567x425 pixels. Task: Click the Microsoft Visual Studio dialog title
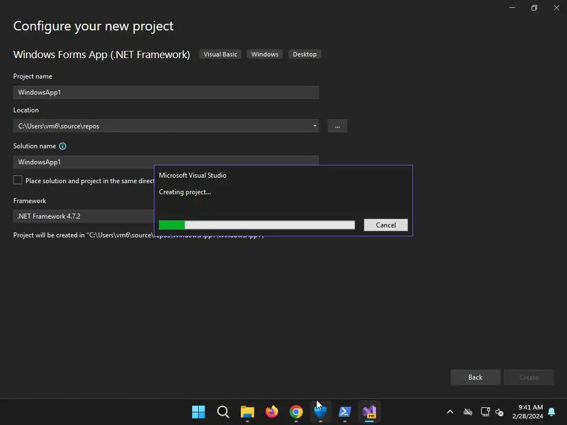coord(192,175)
